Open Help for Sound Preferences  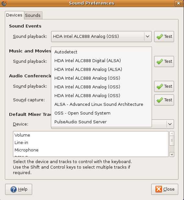pyautogui.click(x=19, y=189)
